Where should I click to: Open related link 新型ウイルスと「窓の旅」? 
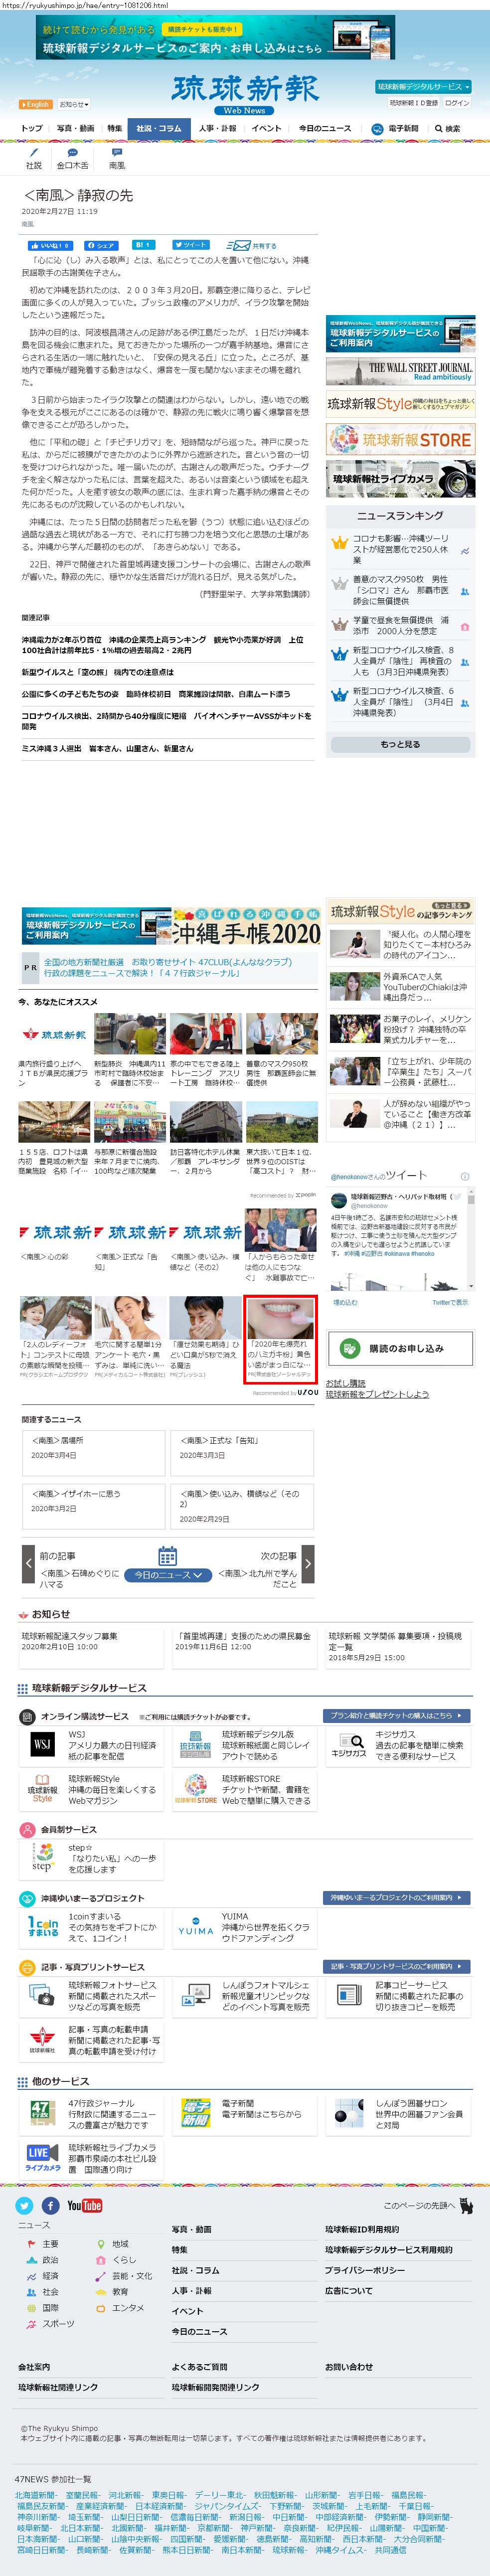point(98,672)
